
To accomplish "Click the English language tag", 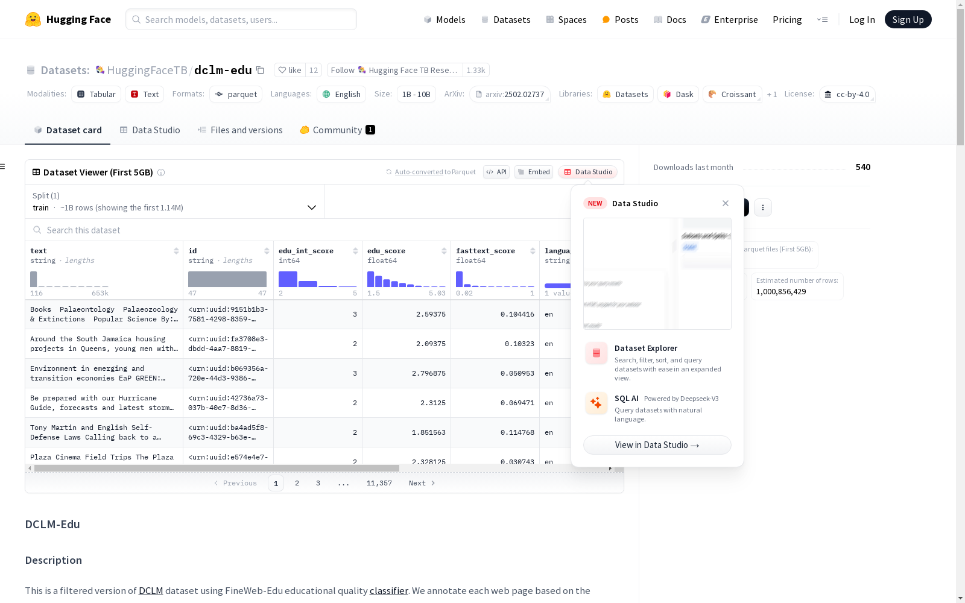I will 341,94.
